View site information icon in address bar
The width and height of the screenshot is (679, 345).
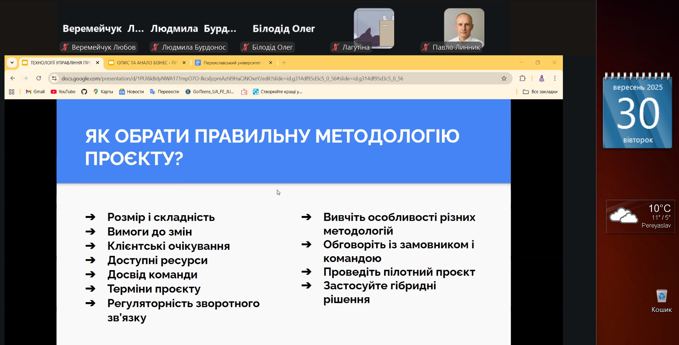54,78
